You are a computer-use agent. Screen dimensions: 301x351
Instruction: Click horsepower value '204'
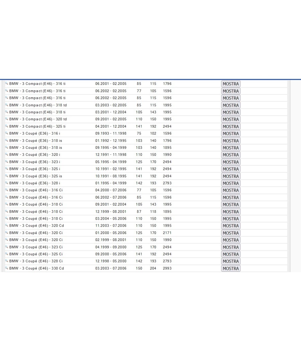tap(153, 268)
